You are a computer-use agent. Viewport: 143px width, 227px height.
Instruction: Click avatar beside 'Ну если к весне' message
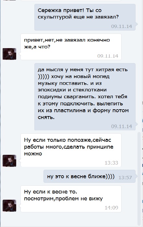9,206
